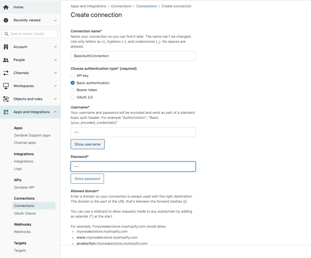This screenshot has height=258, width=311.
Task: Expand the Recently viewed chevron
Action: 55,20
